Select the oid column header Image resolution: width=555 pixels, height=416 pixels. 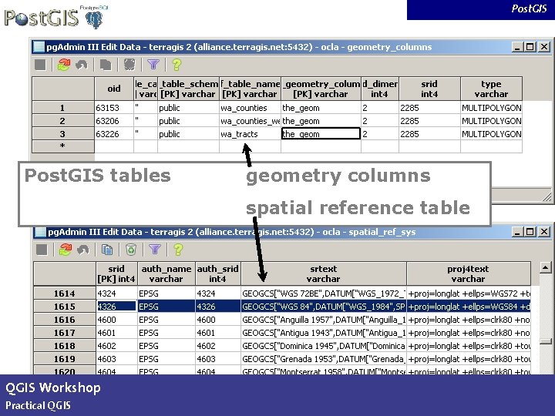click(x=114, y=89)
